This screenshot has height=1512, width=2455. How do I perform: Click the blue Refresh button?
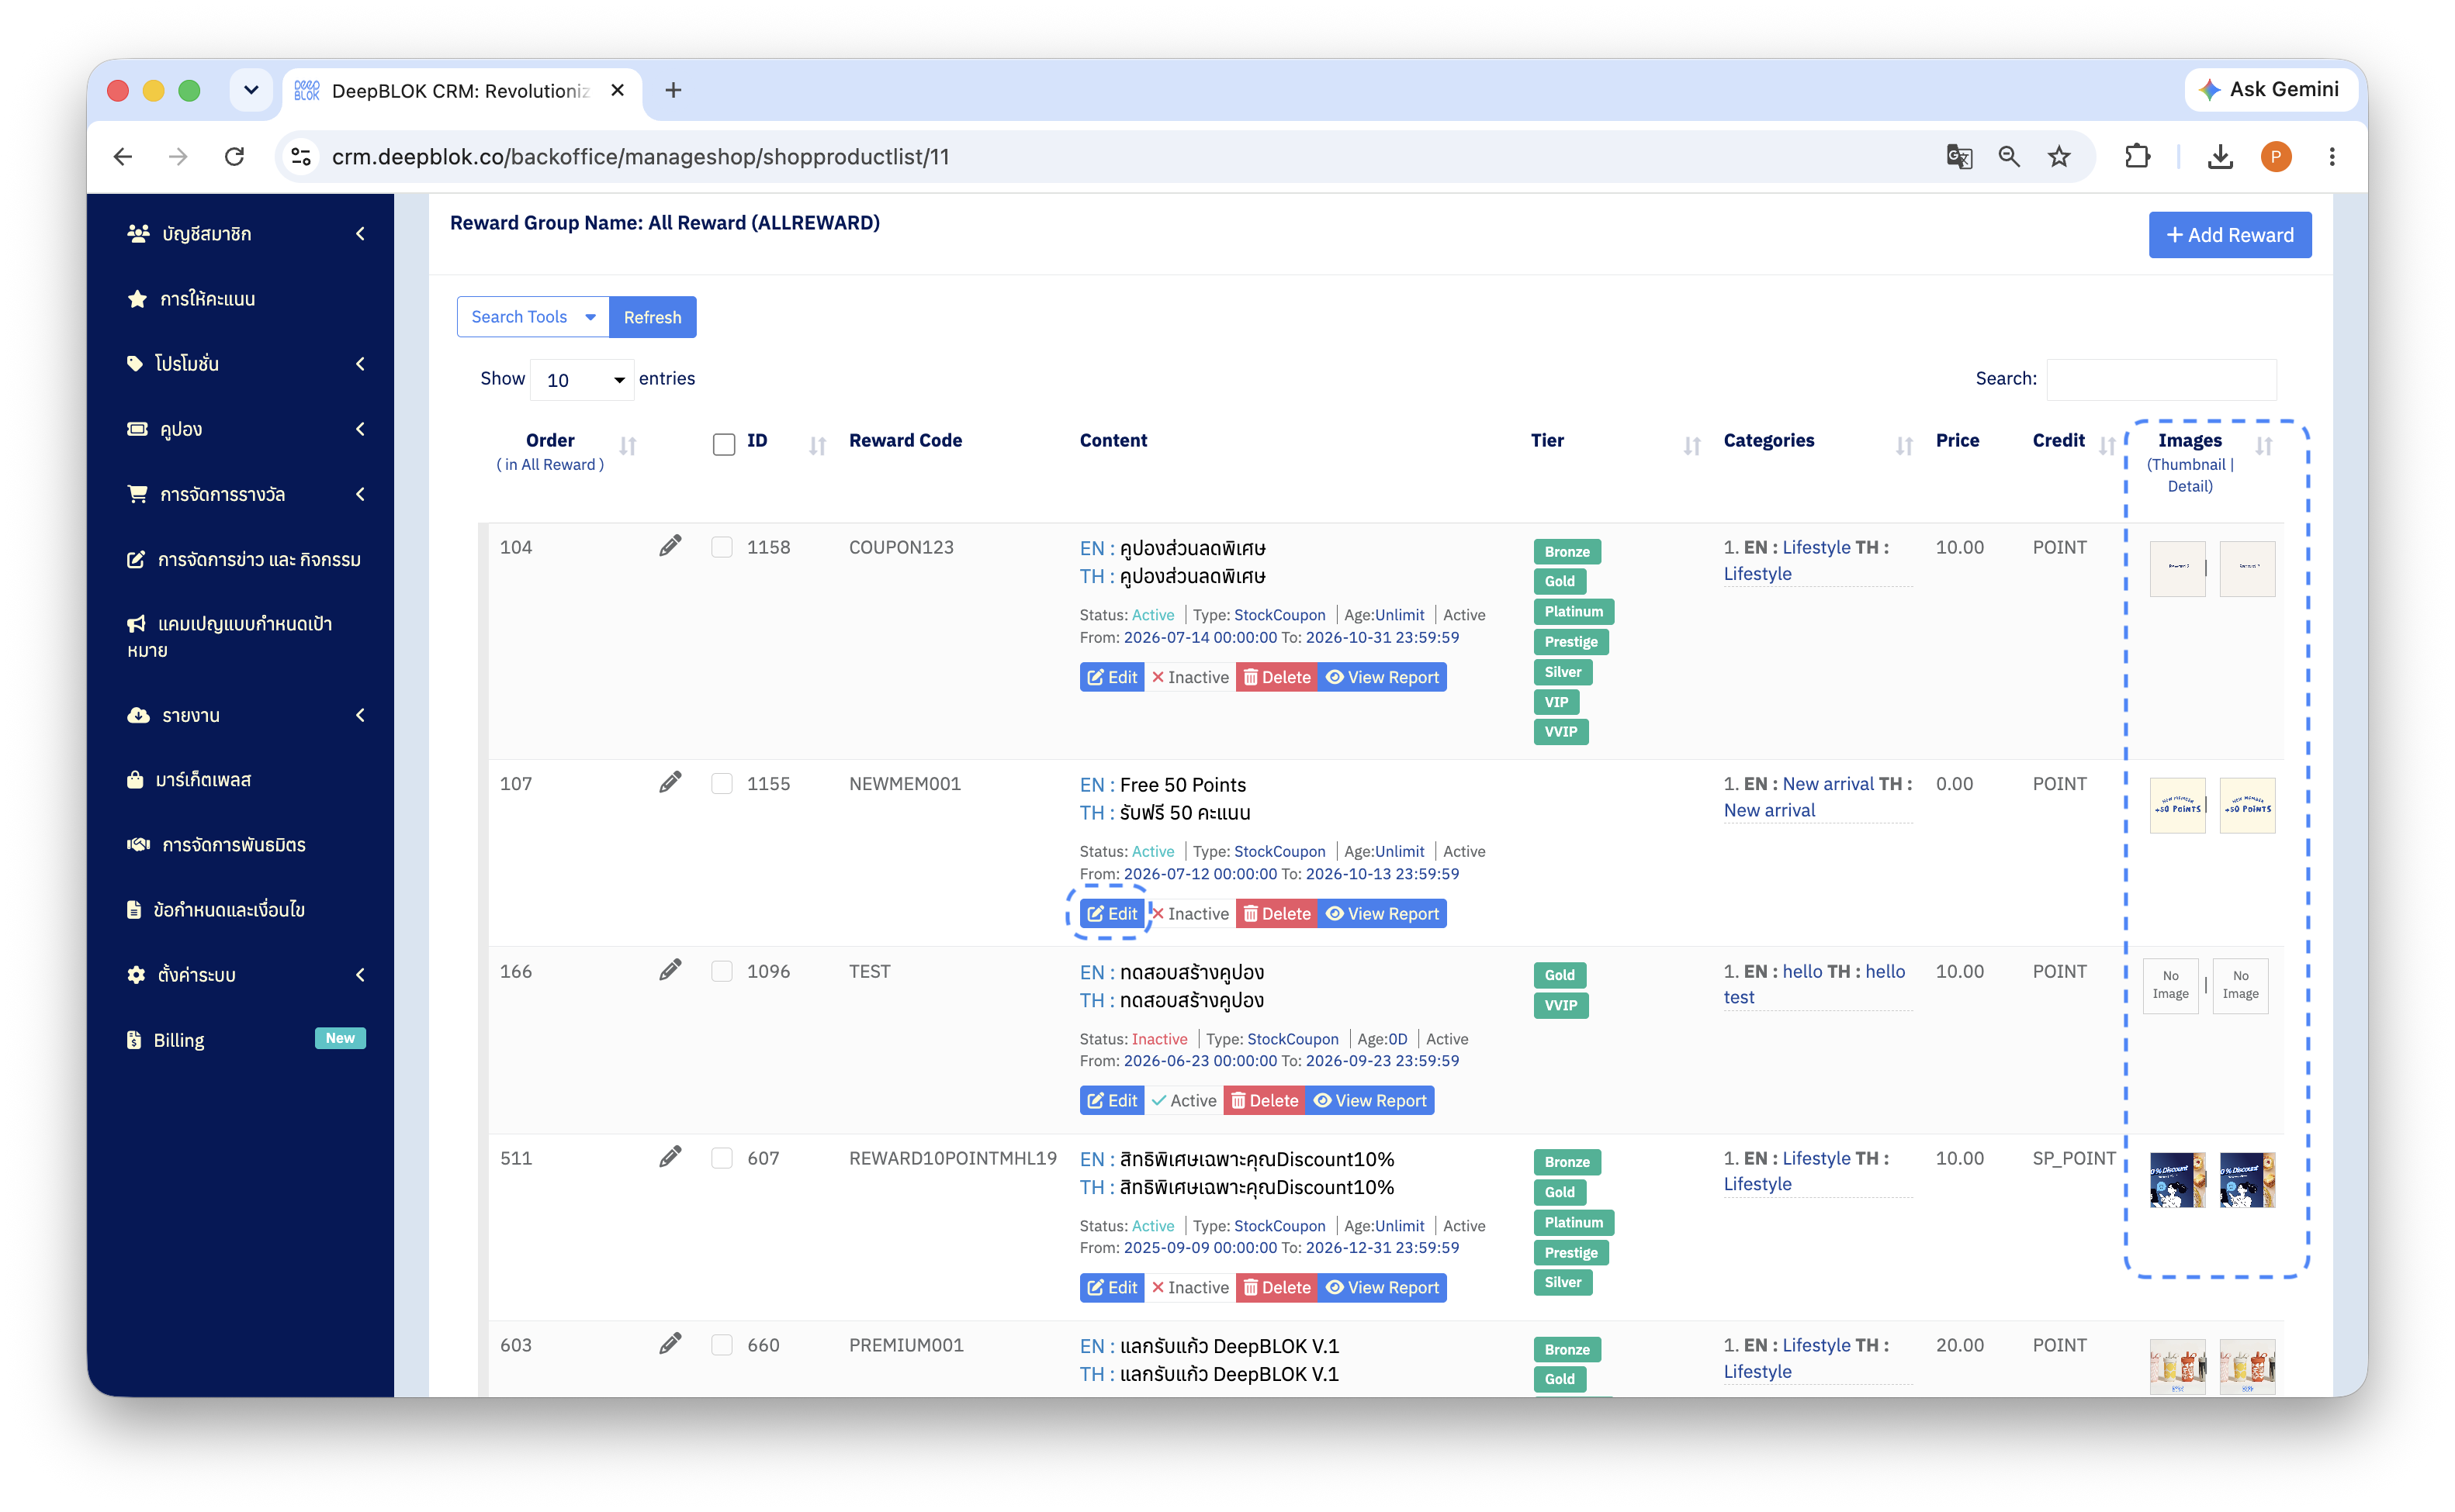[x=653, y=317]
